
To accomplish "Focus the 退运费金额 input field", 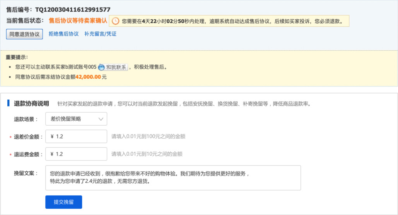I will 76,154.
